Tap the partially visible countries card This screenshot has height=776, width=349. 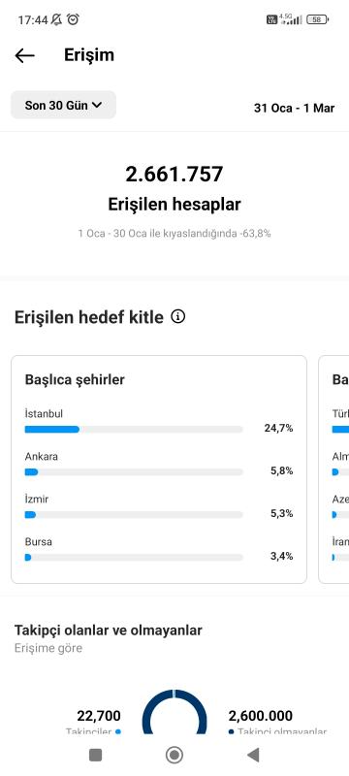point(333,469)
